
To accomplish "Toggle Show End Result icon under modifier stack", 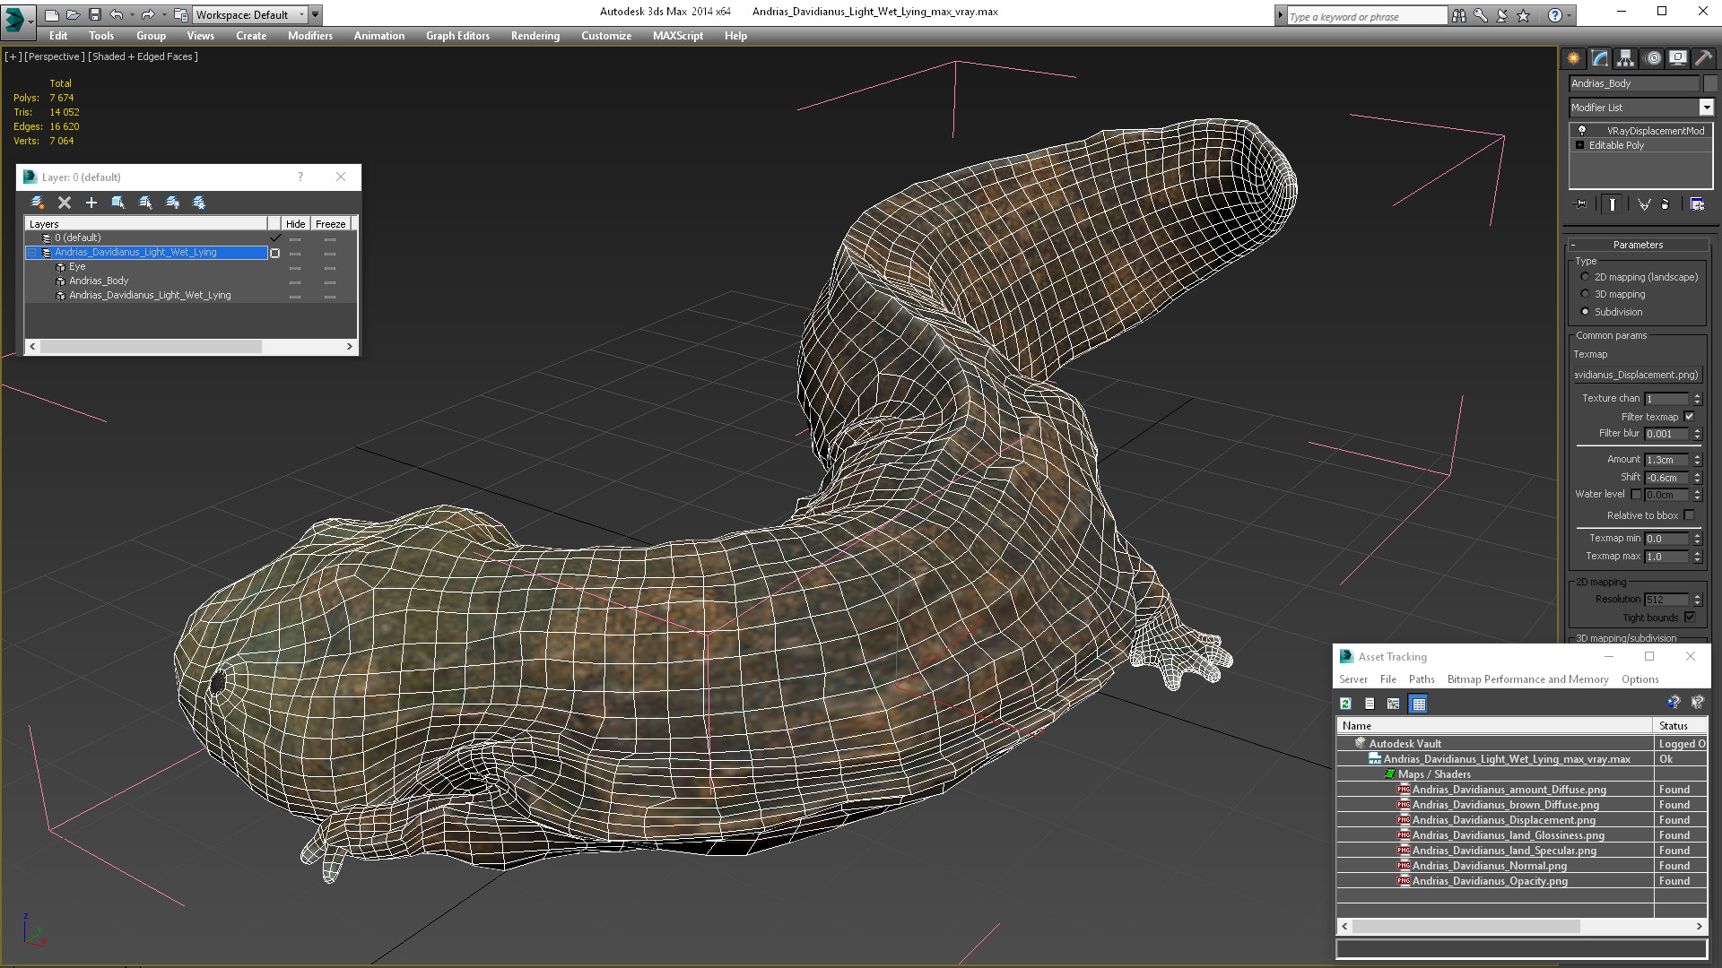I will [1613, 204].
